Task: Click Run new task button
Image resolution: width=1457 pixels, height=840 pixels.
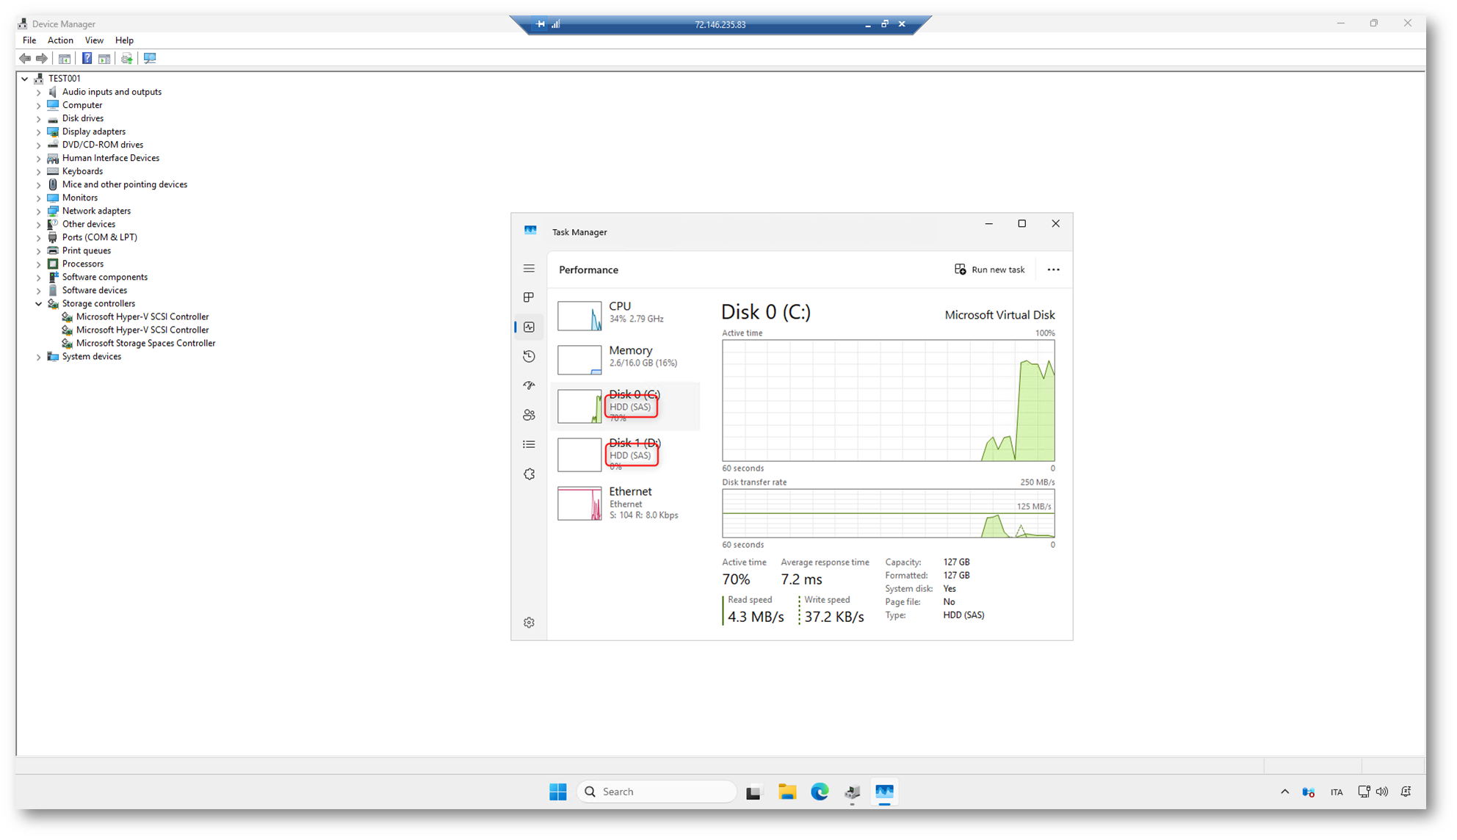Action: tap(989, 269)
